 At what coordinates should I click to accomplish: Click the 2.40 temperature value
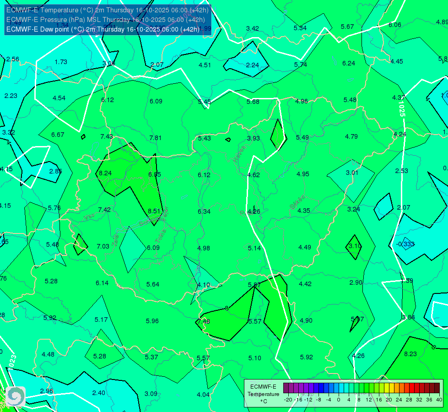pos(98,393)
